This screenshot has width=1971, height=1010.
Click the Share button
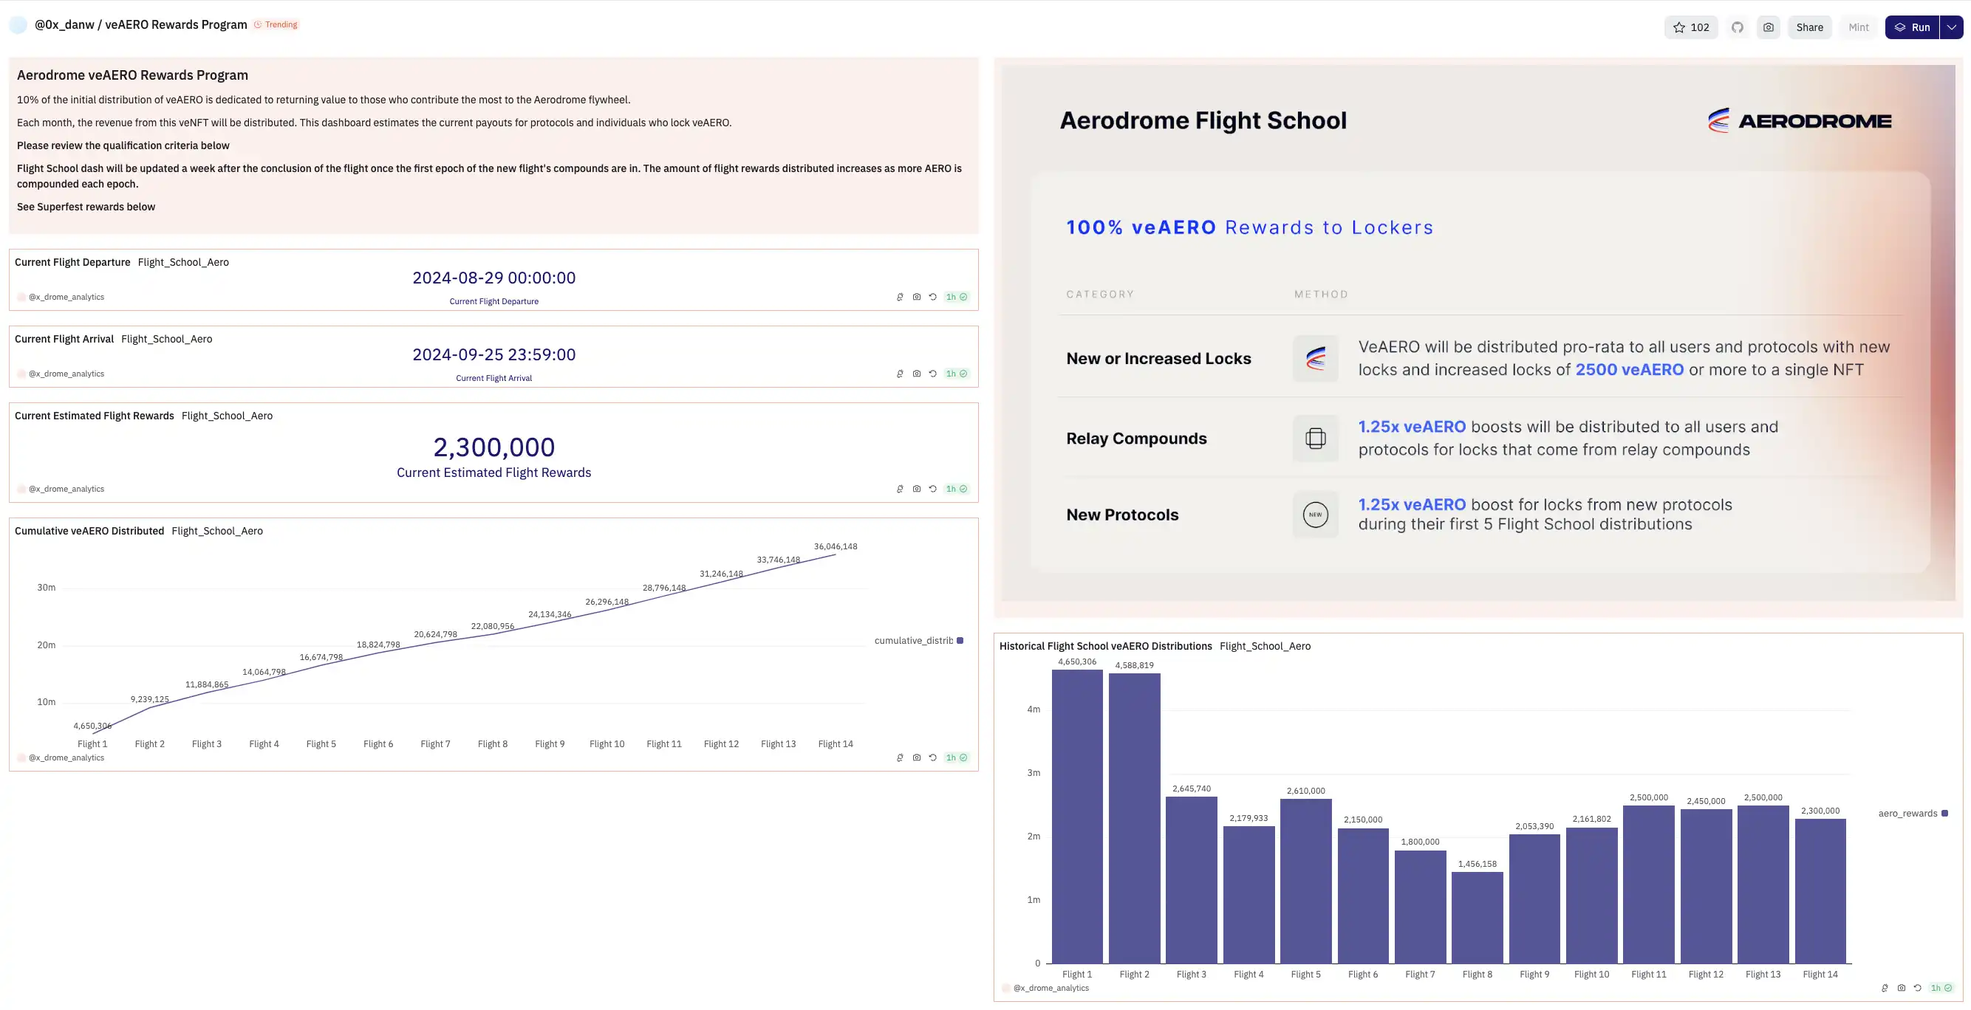pos(1808,27)
